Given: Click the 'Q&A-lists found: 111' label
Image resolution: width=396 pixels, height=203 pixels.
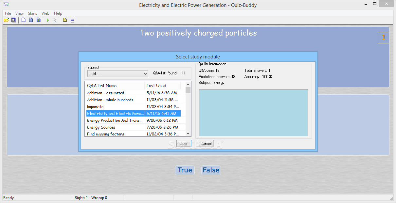Looking at the screenshot, I should click(169, 73).
